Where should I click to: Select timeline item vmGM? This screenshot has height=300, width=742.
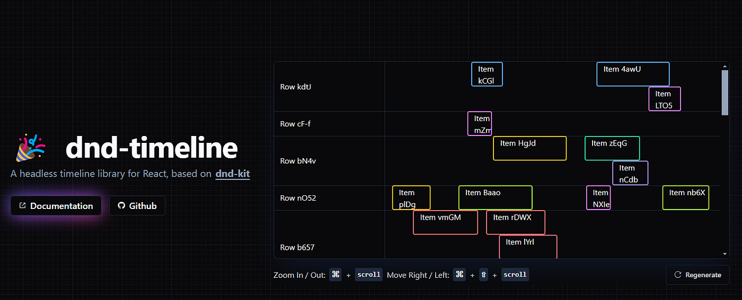pos(446,222)
